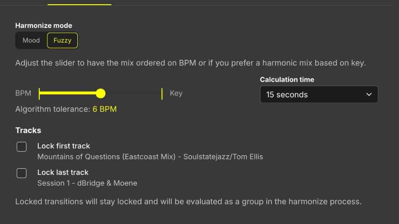Select the active tab at the top
The width and height of the screenshot is (399, 224).
(x=80, y=3)
